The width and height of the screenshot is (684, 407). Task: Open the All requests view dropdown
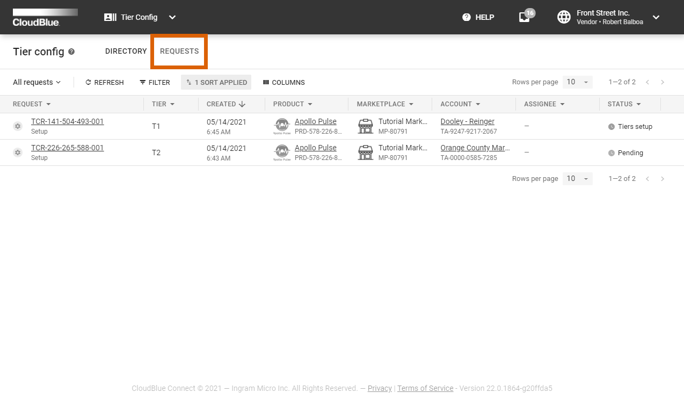pyautogui.click(x=37, y=82)
